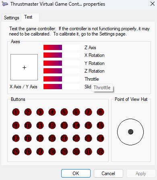This screenshot has width=157, height=180.
Task: Close the controller properties dialog
Action: (153, 4)
